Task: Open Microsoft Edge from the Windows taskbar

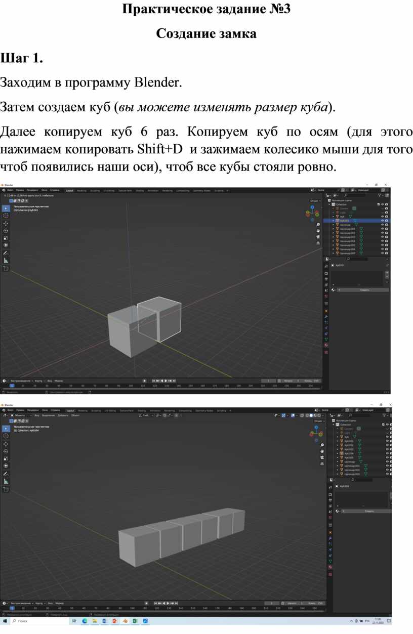Action: (85, 621)
